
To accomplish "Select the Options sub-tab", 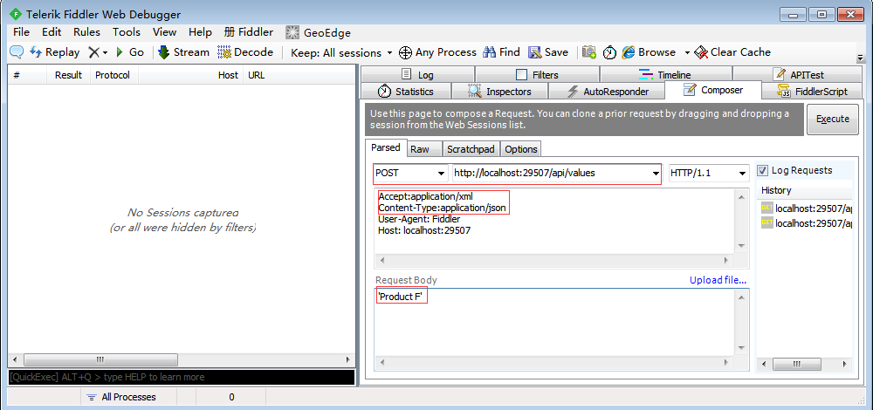I will pyautogui.click(x=521, y=149).
